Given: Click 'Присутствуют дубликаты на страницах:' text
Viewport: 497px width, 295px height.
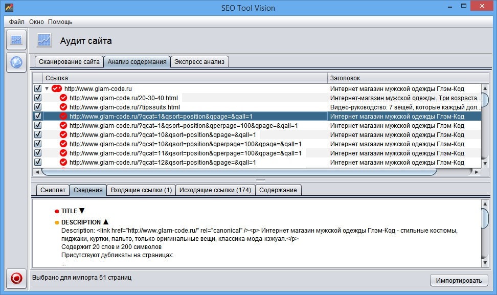Looking at the screenshot, I should (117, 255).
